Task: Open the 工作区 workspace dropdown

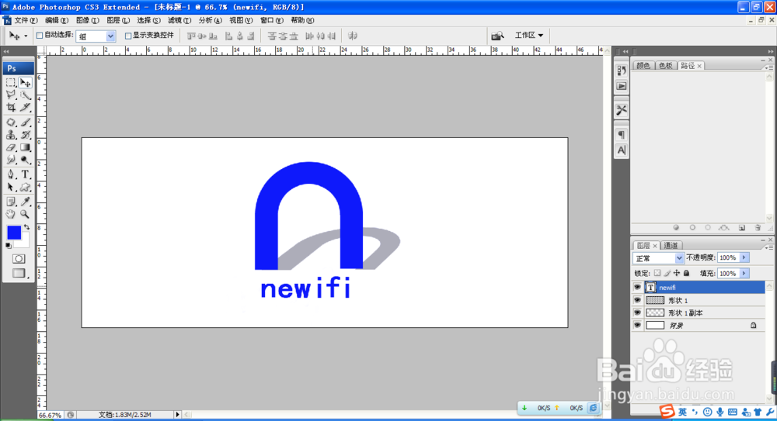Action: [x=528, y=35]
